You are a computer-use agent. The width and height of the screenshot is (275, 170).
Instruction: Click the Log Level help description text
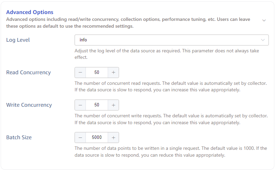coord(167,54)
